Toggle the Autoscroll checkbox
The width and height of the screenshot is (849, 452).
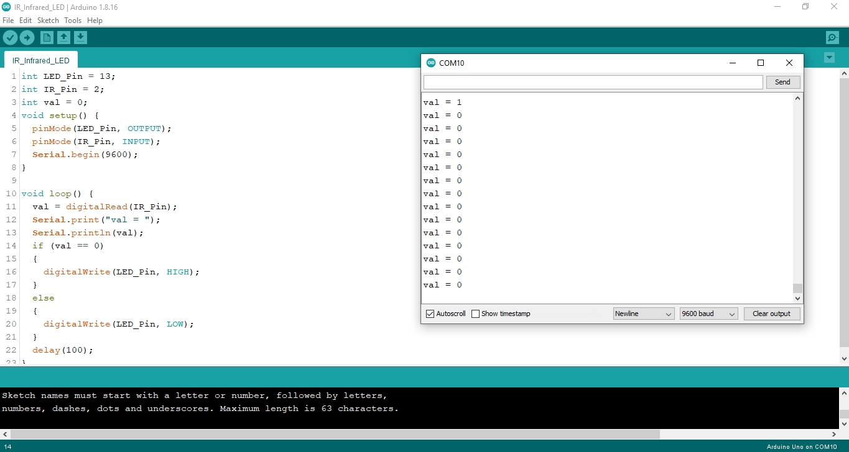coord(430,314)
